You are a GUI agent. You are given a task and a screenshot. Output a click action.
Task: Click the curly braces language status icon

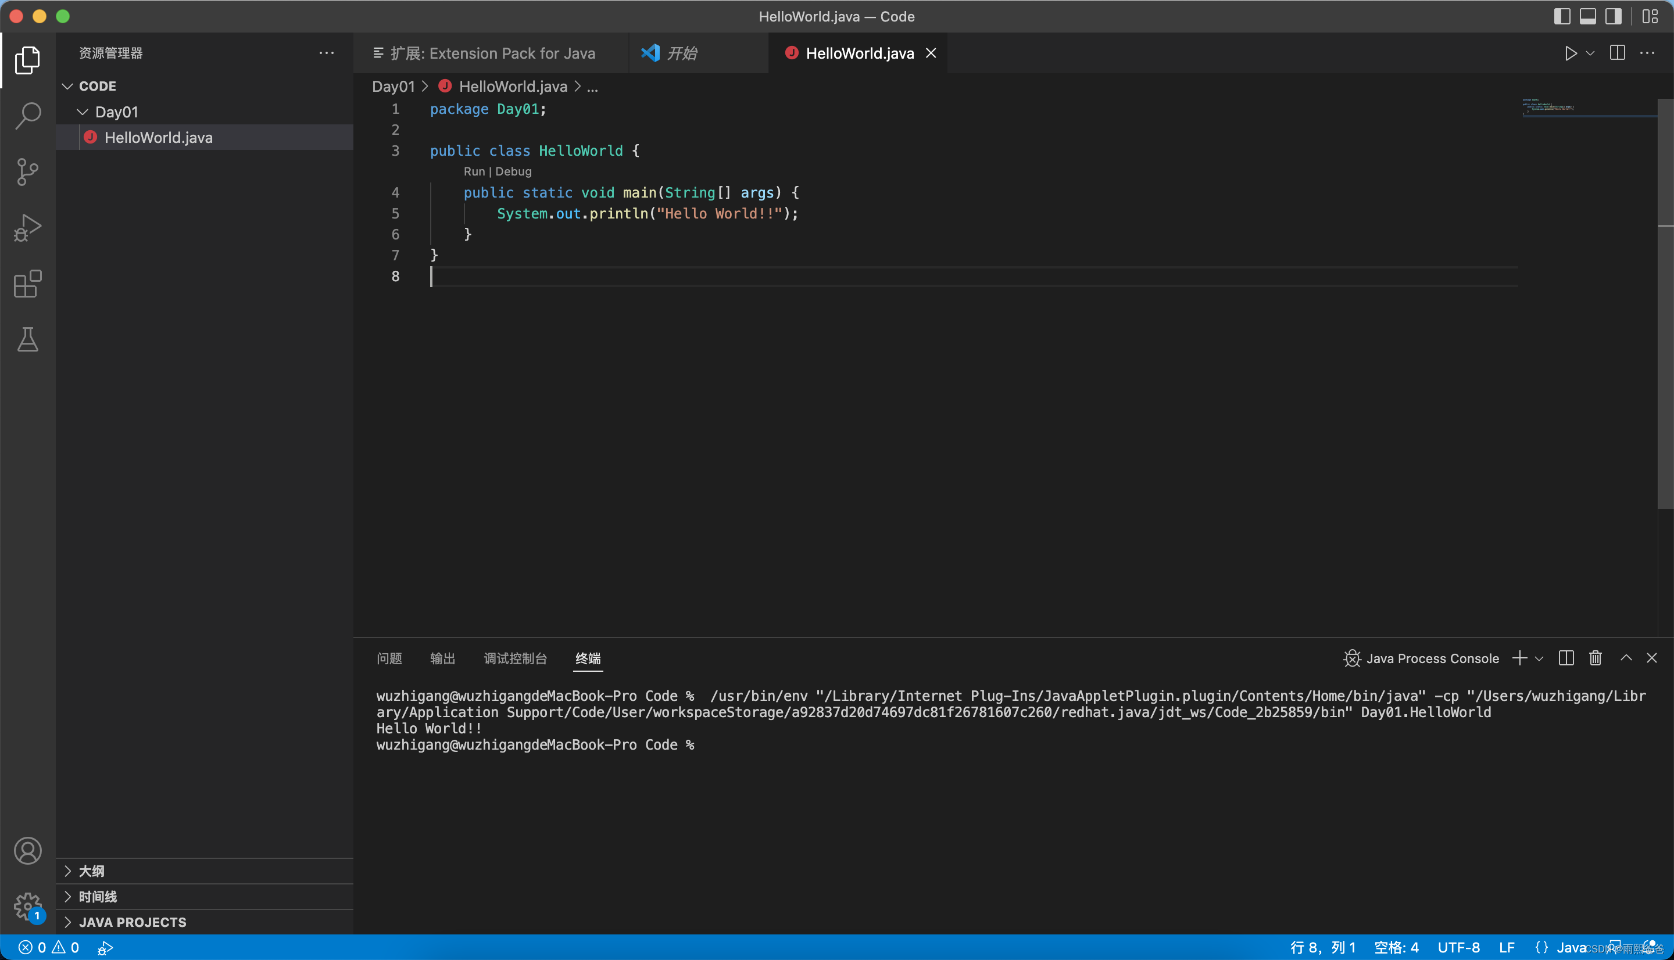pyautogui.click(x=1542, y=947)
